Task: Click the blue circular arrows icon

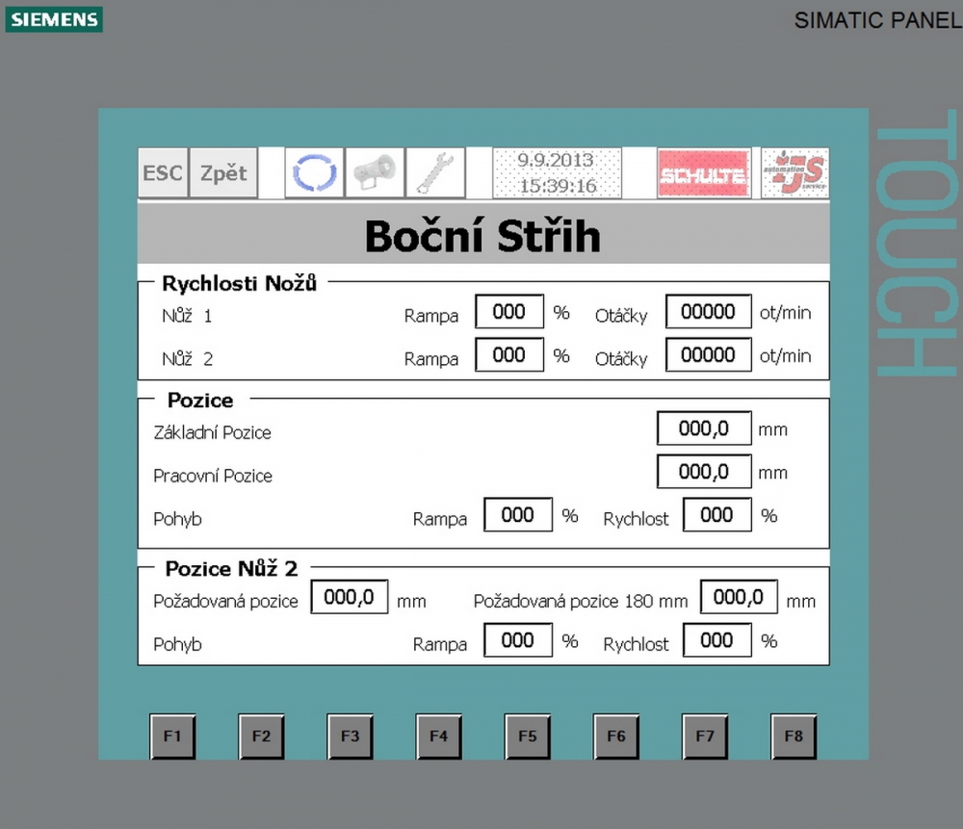Action: (x=313, y=173)
